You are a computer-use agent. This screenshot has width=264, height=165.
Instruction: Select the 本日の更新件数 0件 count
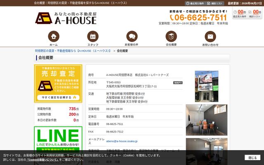pyautogui.click(x=76, y=120)
